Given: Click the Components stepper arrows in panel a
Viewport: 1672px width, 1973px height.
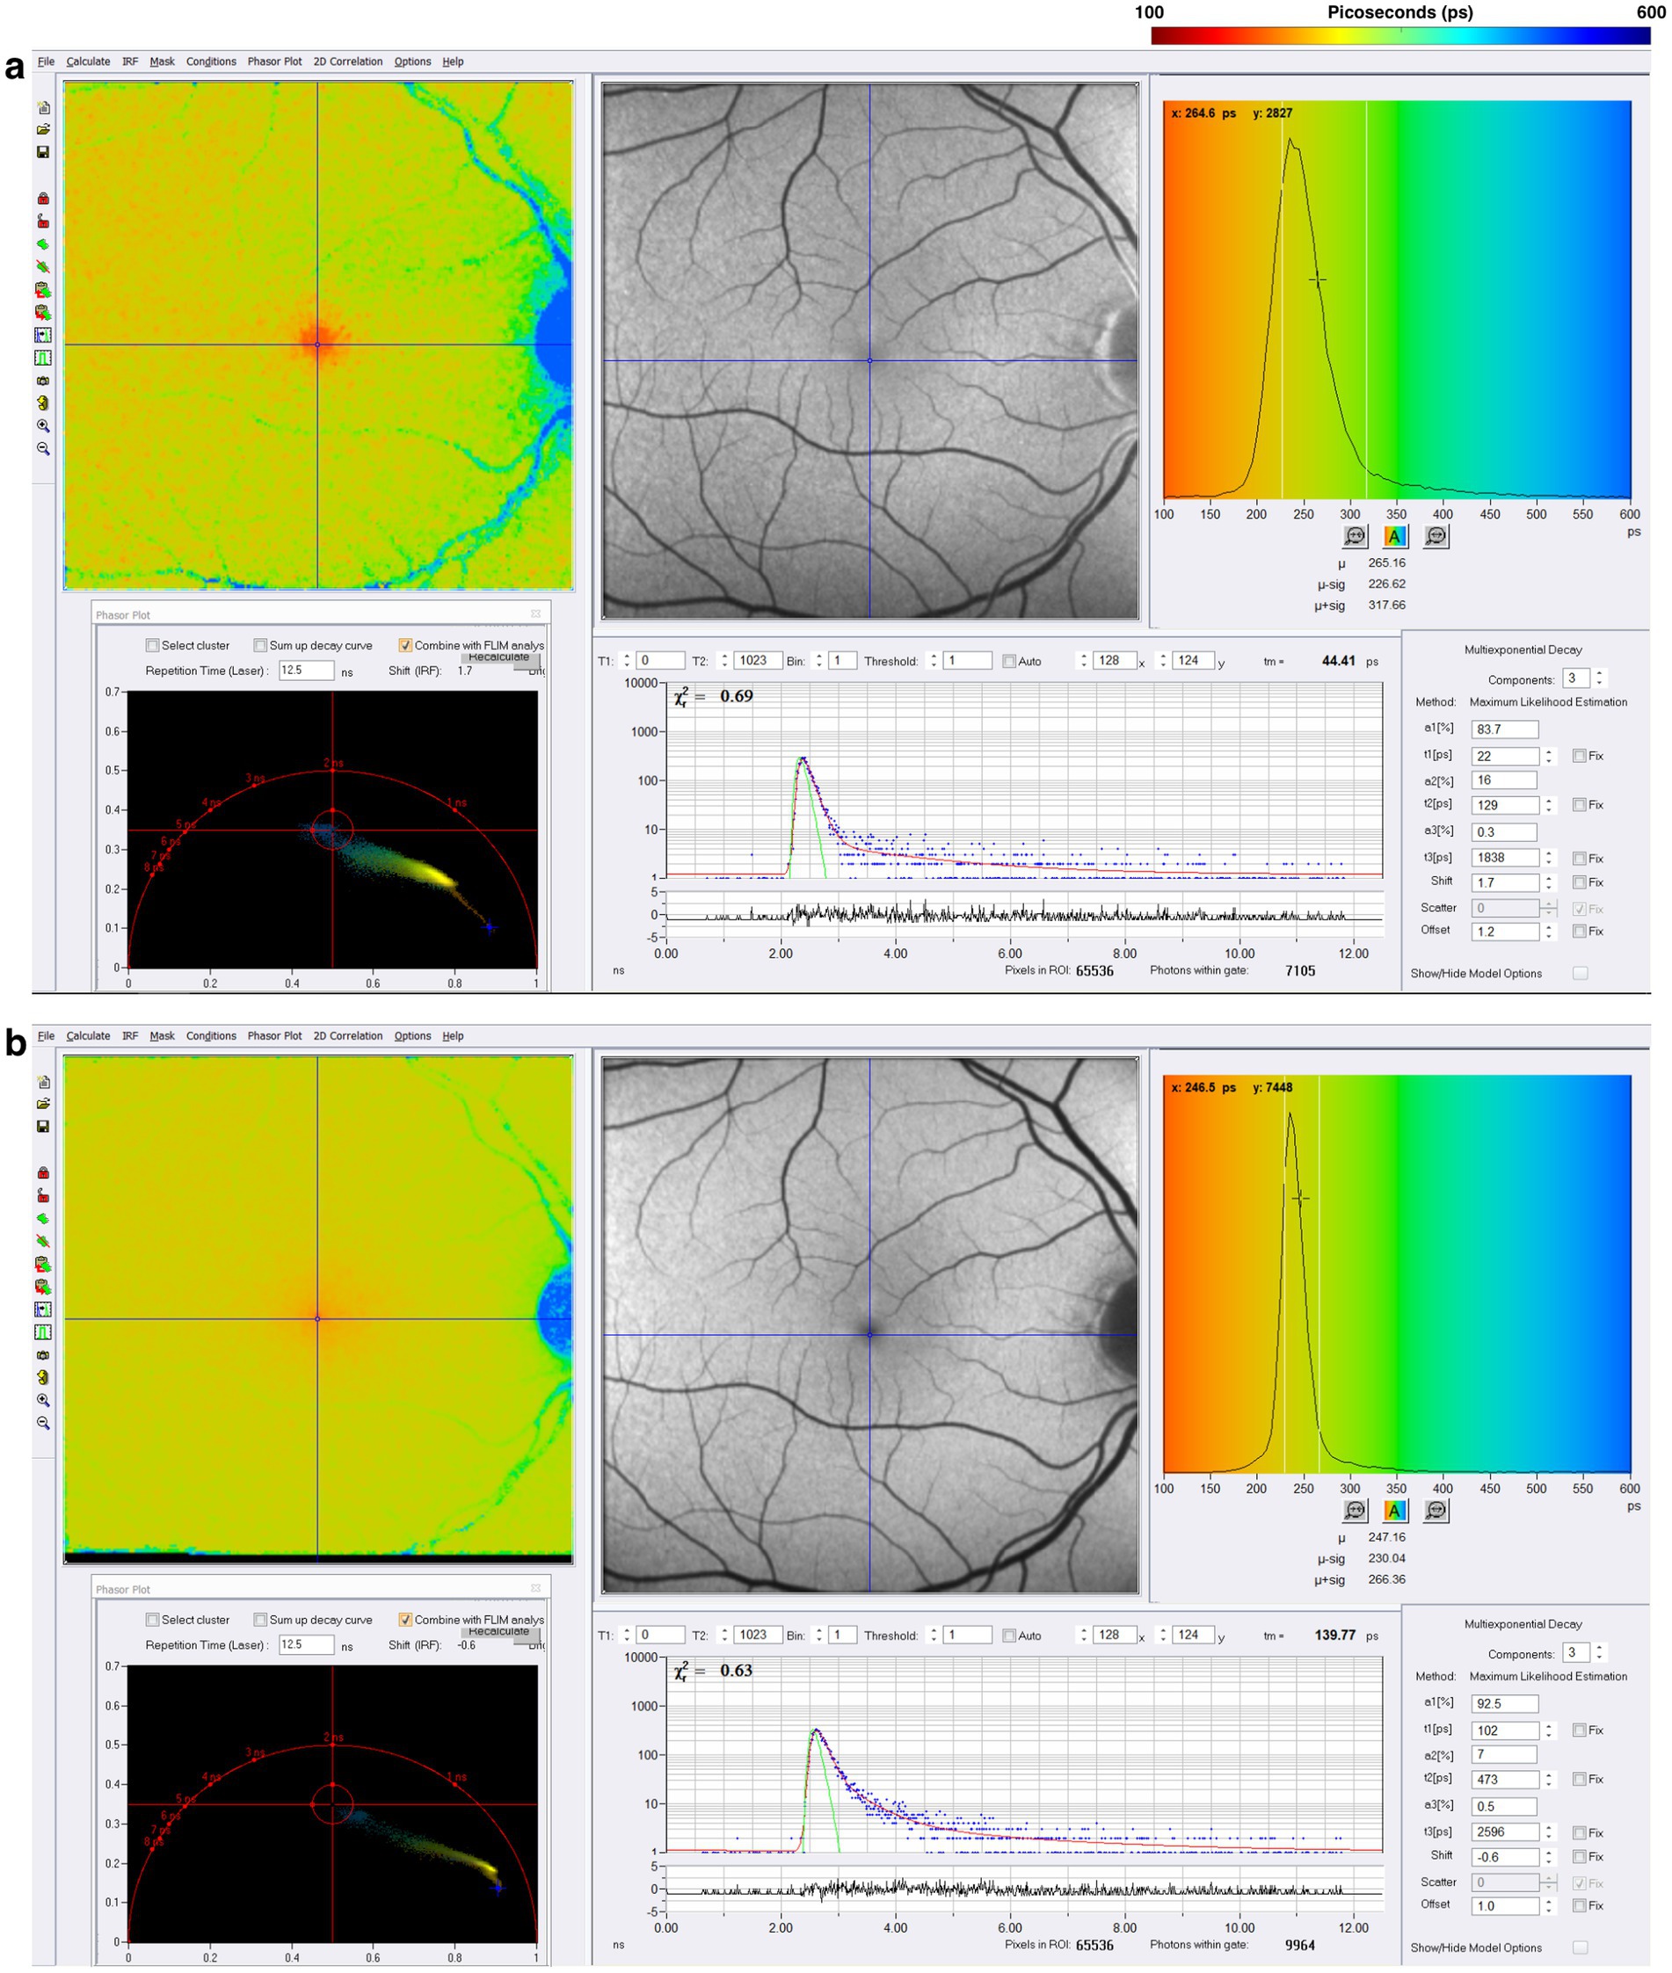Looking at the screenshot, I should tap(1600, 678).
